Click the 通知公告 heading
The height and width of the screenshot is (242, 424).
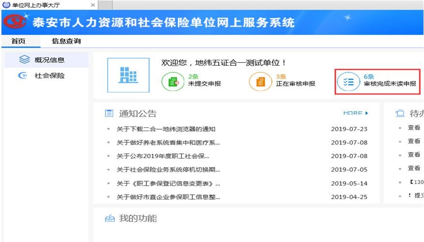coord(138,113)
